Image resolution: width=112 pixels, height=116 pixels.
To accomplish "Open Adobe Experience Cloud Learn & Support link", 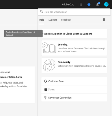I will click(x=68, y=34).
